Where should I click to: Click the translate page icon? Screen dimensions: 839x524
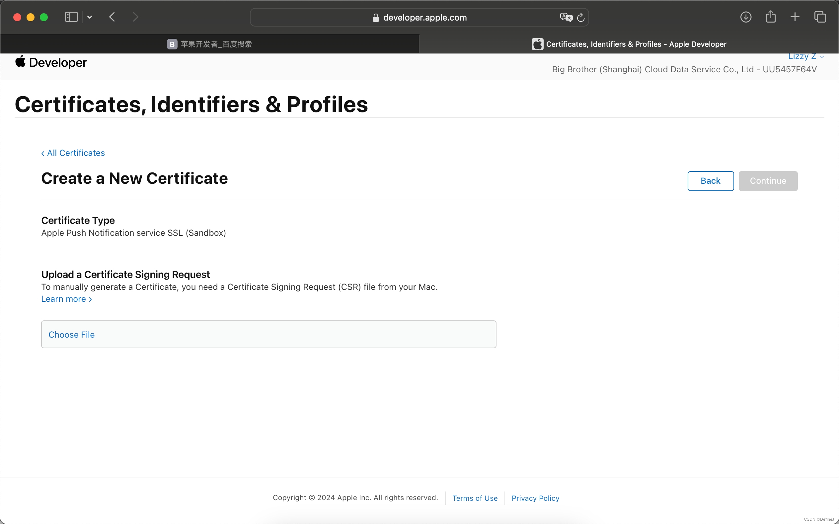[x=566, y=17]
